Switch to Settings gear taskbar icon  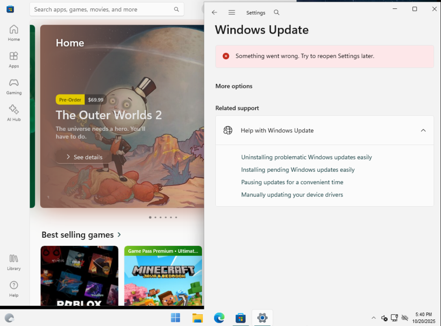pyautogui.click(x=262, y=318)
